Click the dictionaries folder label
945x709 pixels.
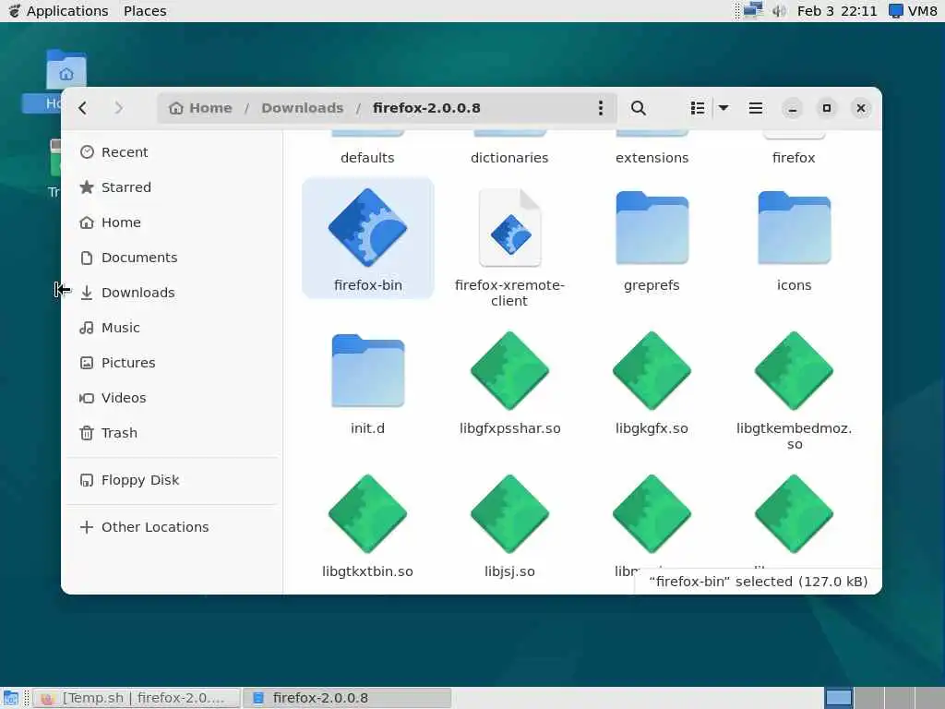coord(509,158)
